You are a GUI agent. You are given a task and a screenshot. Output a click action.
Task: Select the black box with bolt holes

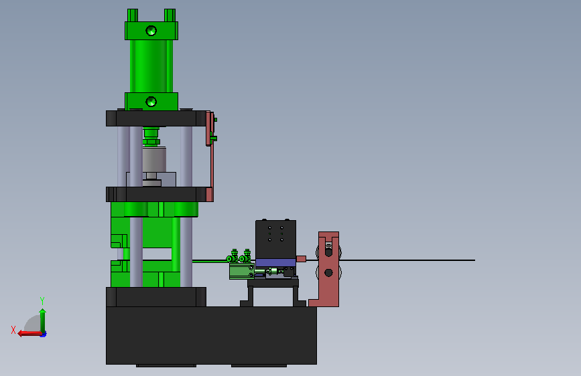275,240
